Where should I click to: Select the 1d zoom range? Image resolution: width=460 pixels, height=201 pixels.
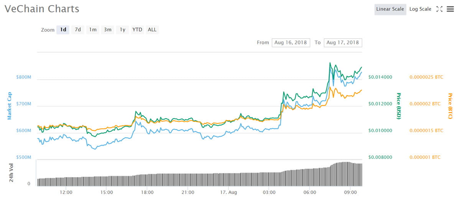(63, 29)
